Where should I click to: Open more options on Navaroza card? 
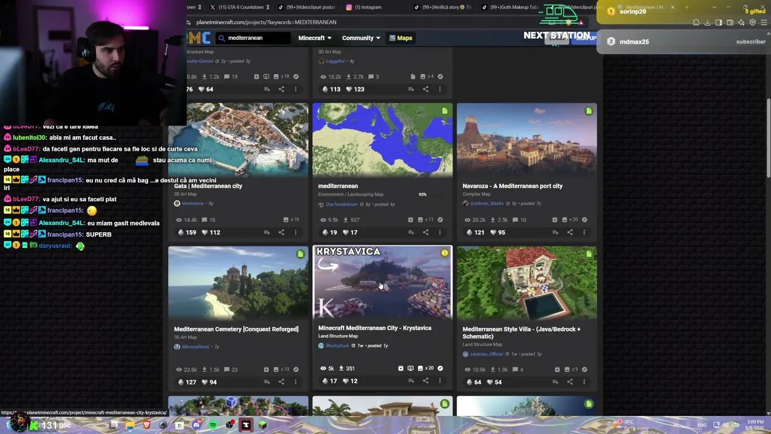pyautogui.click(x=584, y=232)
